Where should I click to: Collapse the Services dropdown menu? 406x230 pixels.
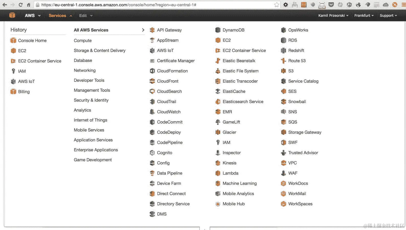(60, 15)
